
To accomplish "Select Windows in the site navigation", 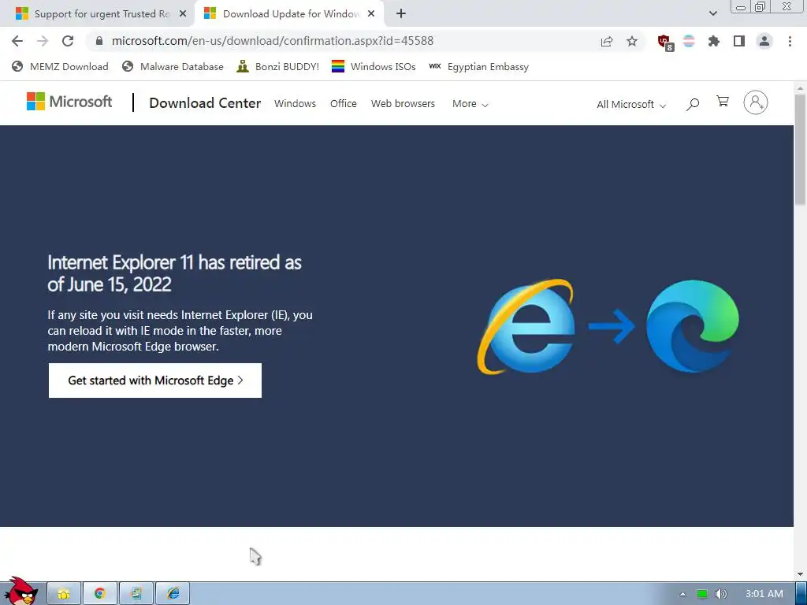I will pyautogui.click(x=295, y=103).
